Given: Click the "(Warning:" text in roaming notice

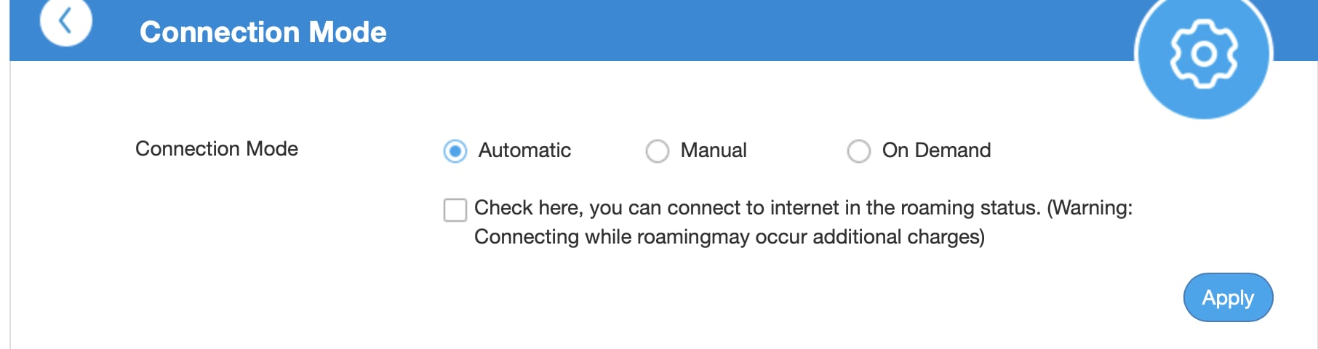Looking at the screenshot, I should [x=1090, y=208].
